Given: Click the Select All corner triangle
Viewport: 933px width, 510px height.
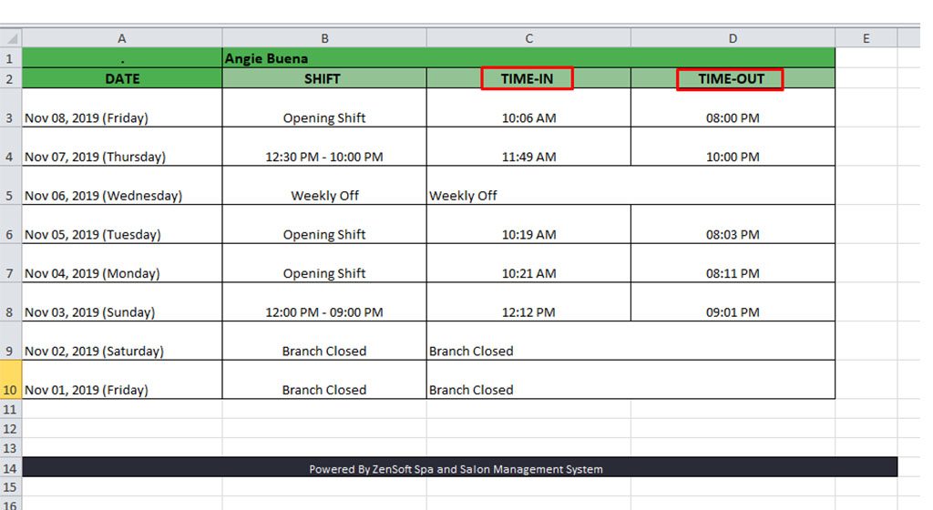Looking at the screenshot, I should pos(11,38).
